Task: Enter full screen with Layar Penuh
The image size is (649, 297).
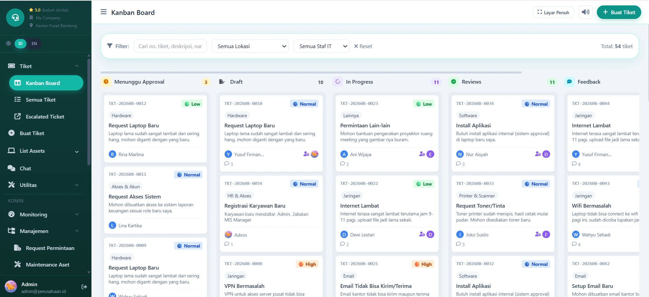Action: (x=553, y=13)
